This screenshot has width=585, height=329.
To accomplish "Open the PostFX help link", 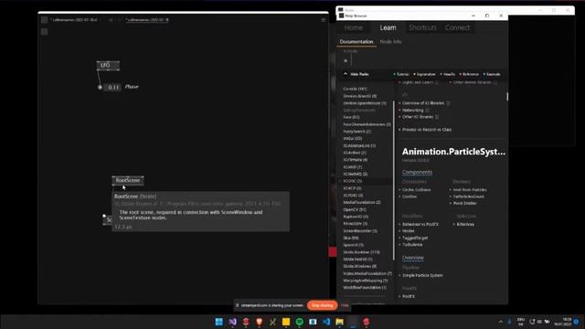I will click(409, 296).
